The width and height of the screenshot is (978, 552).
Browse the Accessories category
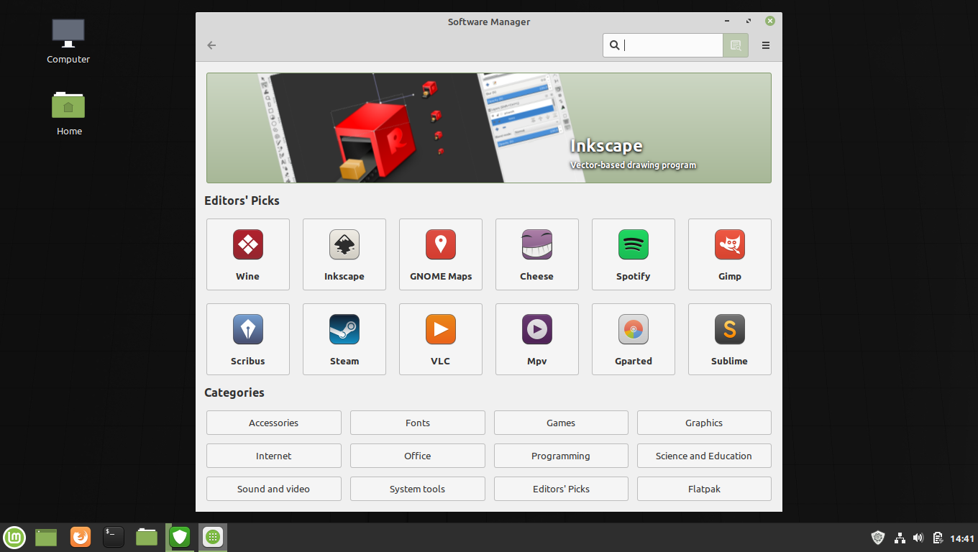pyautogui.click(x=274, y=423)
